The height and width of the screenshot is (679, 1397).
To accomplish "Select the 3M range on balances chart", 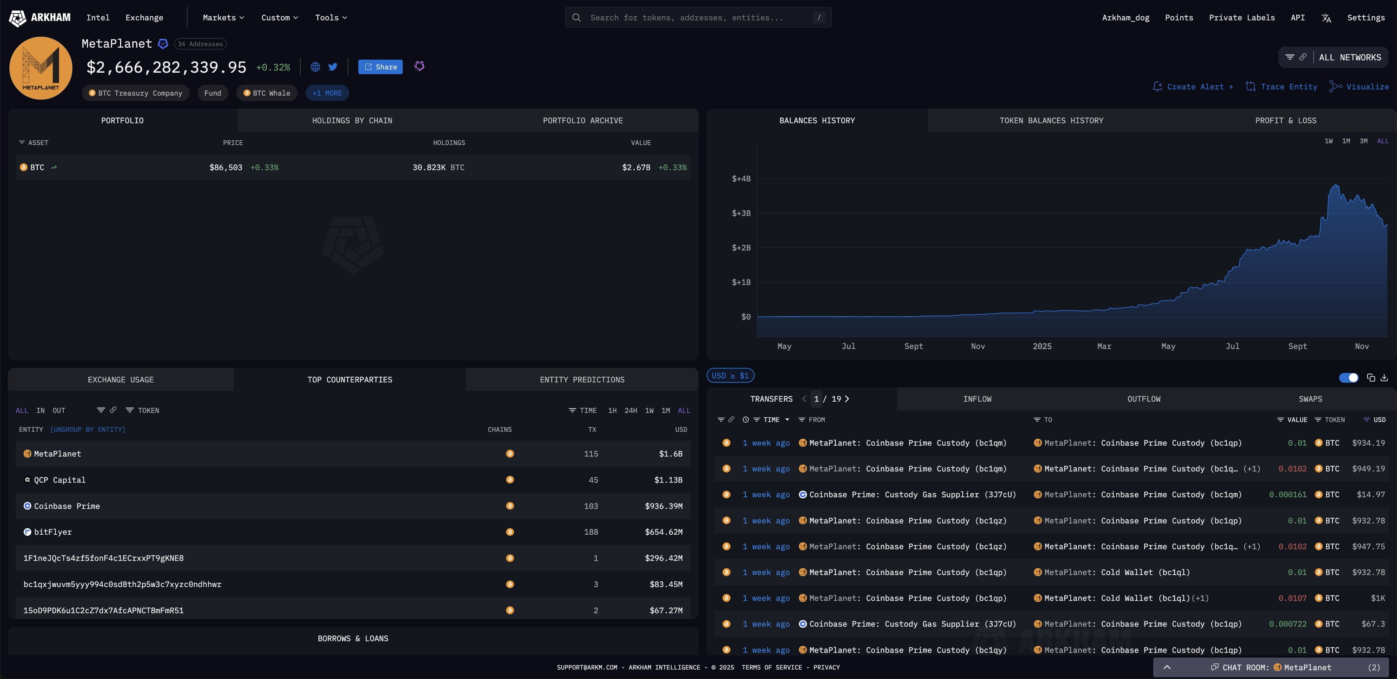I will (1364, 141).
